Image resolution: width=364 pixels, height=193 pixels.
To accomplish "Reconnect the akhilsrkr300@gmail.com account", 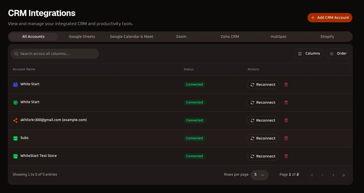I will 263,120.
